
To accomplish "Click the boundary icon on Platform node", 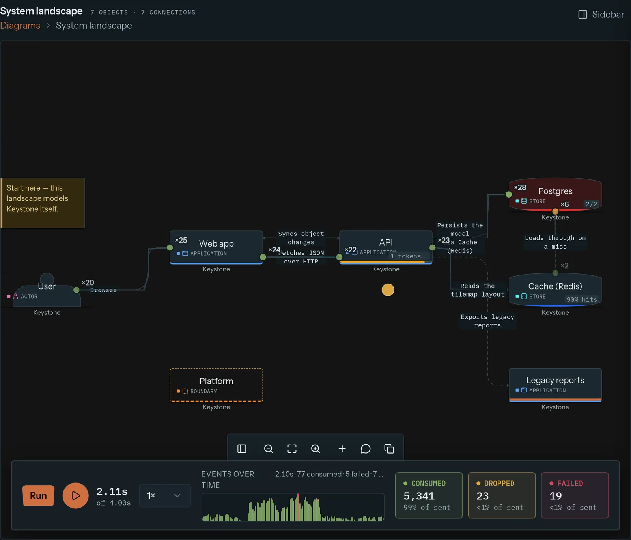I will [185, 391].
